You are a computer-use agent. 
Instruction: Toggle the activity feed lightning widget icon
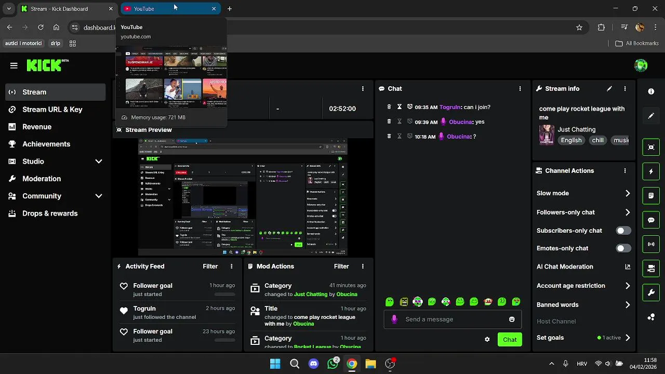tap(651, 171)
